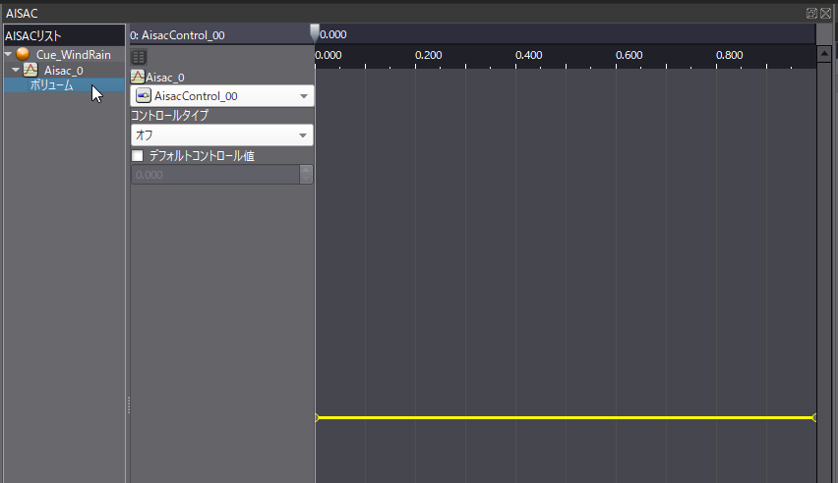Click the 0.600 ruler label

coord(629,55)
